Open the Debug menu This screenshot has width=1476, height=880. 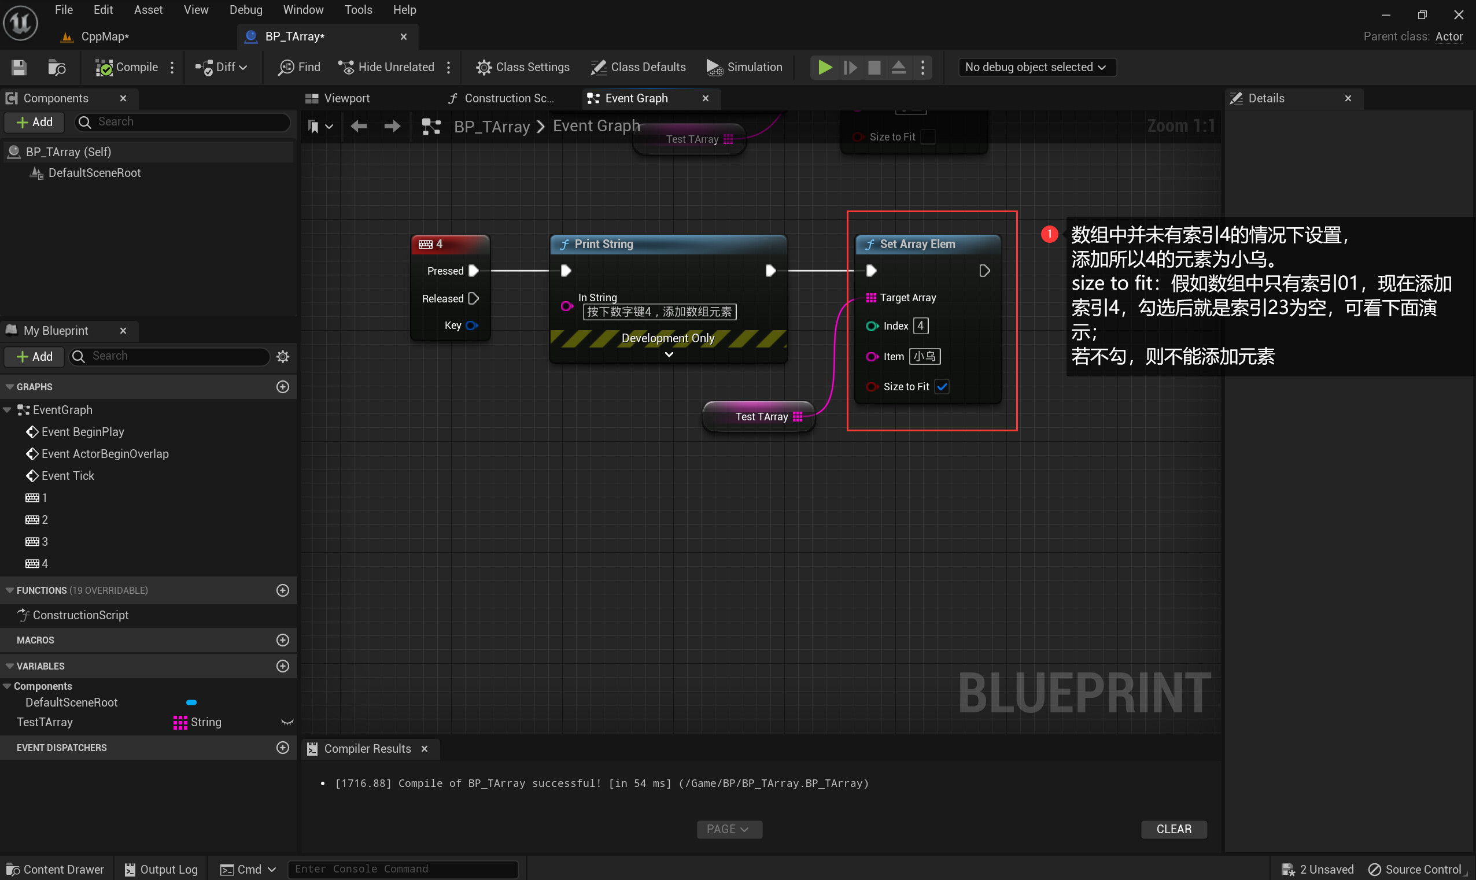[x=245, y=9]
